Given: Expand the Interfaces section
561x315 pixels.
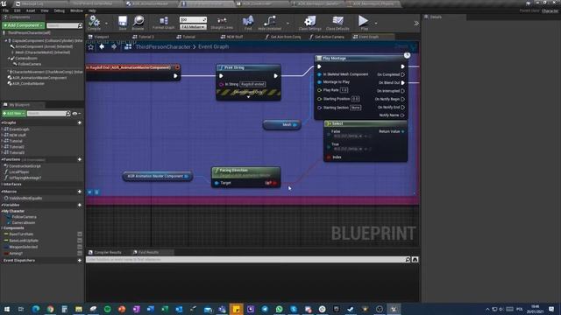Looking at the screenshot, I should (x=3, y=185).
